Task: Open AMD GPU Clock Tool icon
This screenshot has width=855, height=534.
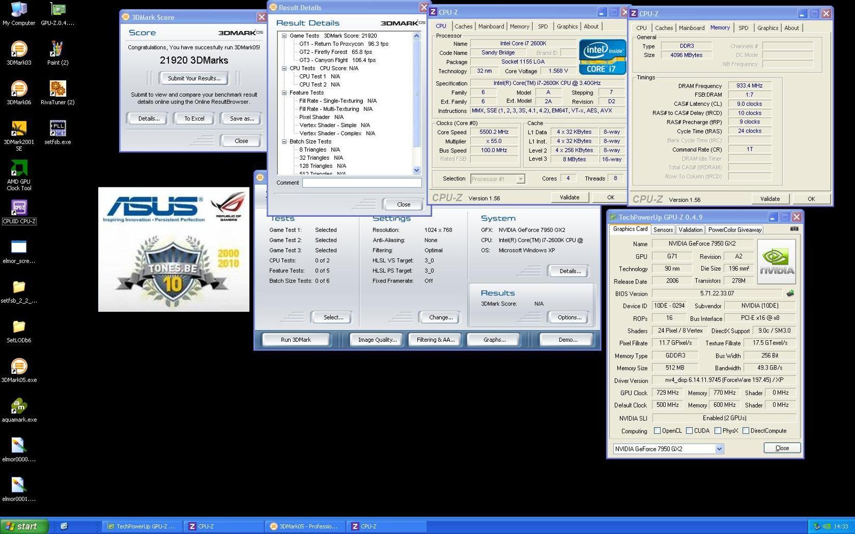Action: pyautogui.click(x=19, y=176)
